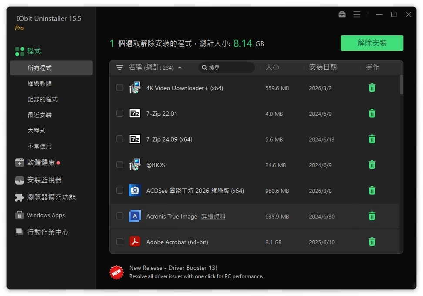Screen dimensions: 423x296
Task: Check the 7-Zip 22.01 checkbox
Action: [x=120, y=113]
